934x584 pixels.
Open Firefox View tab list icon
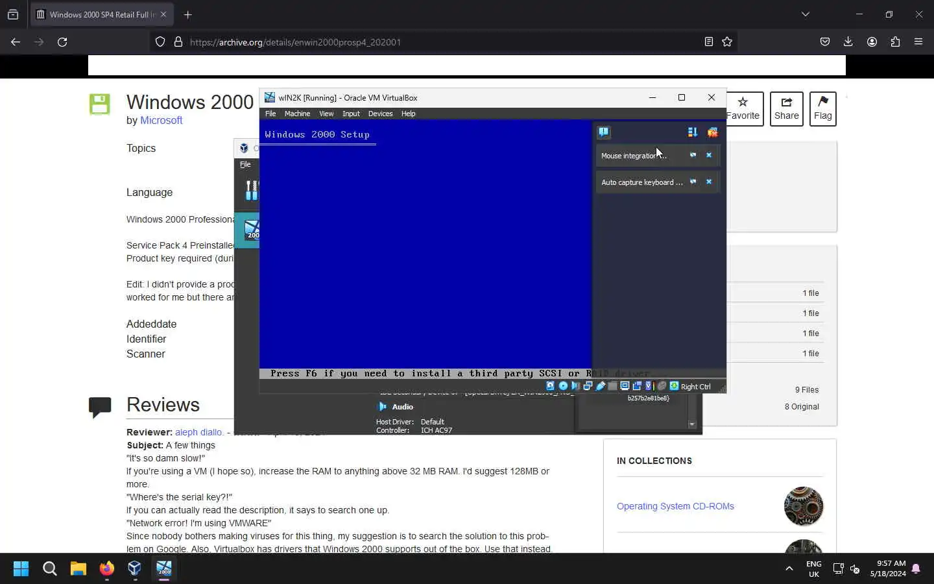click(x=13, y=14)
